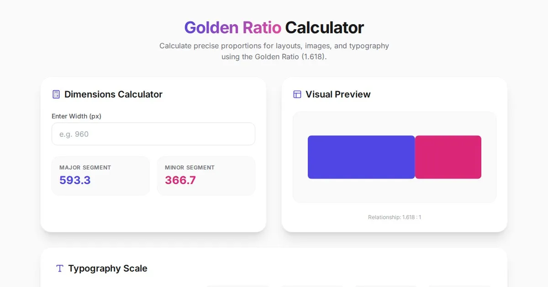Click the typography T icon

click(x=60, y=268)
